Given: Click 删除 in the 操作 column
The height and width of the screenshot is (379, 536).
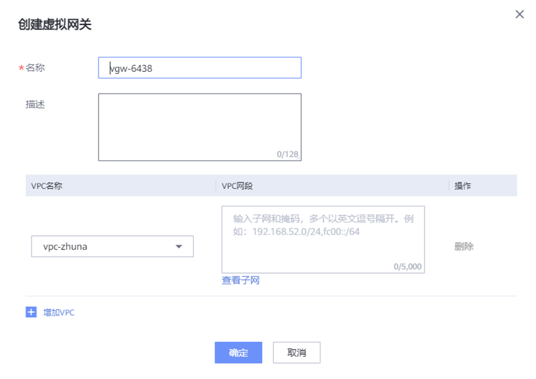Looking at the screenshot, I should click(464, 246).
